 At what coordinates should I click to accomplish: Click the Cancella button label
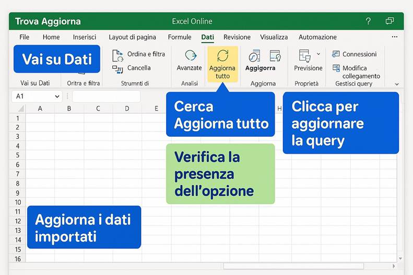(x=139, y=68)
